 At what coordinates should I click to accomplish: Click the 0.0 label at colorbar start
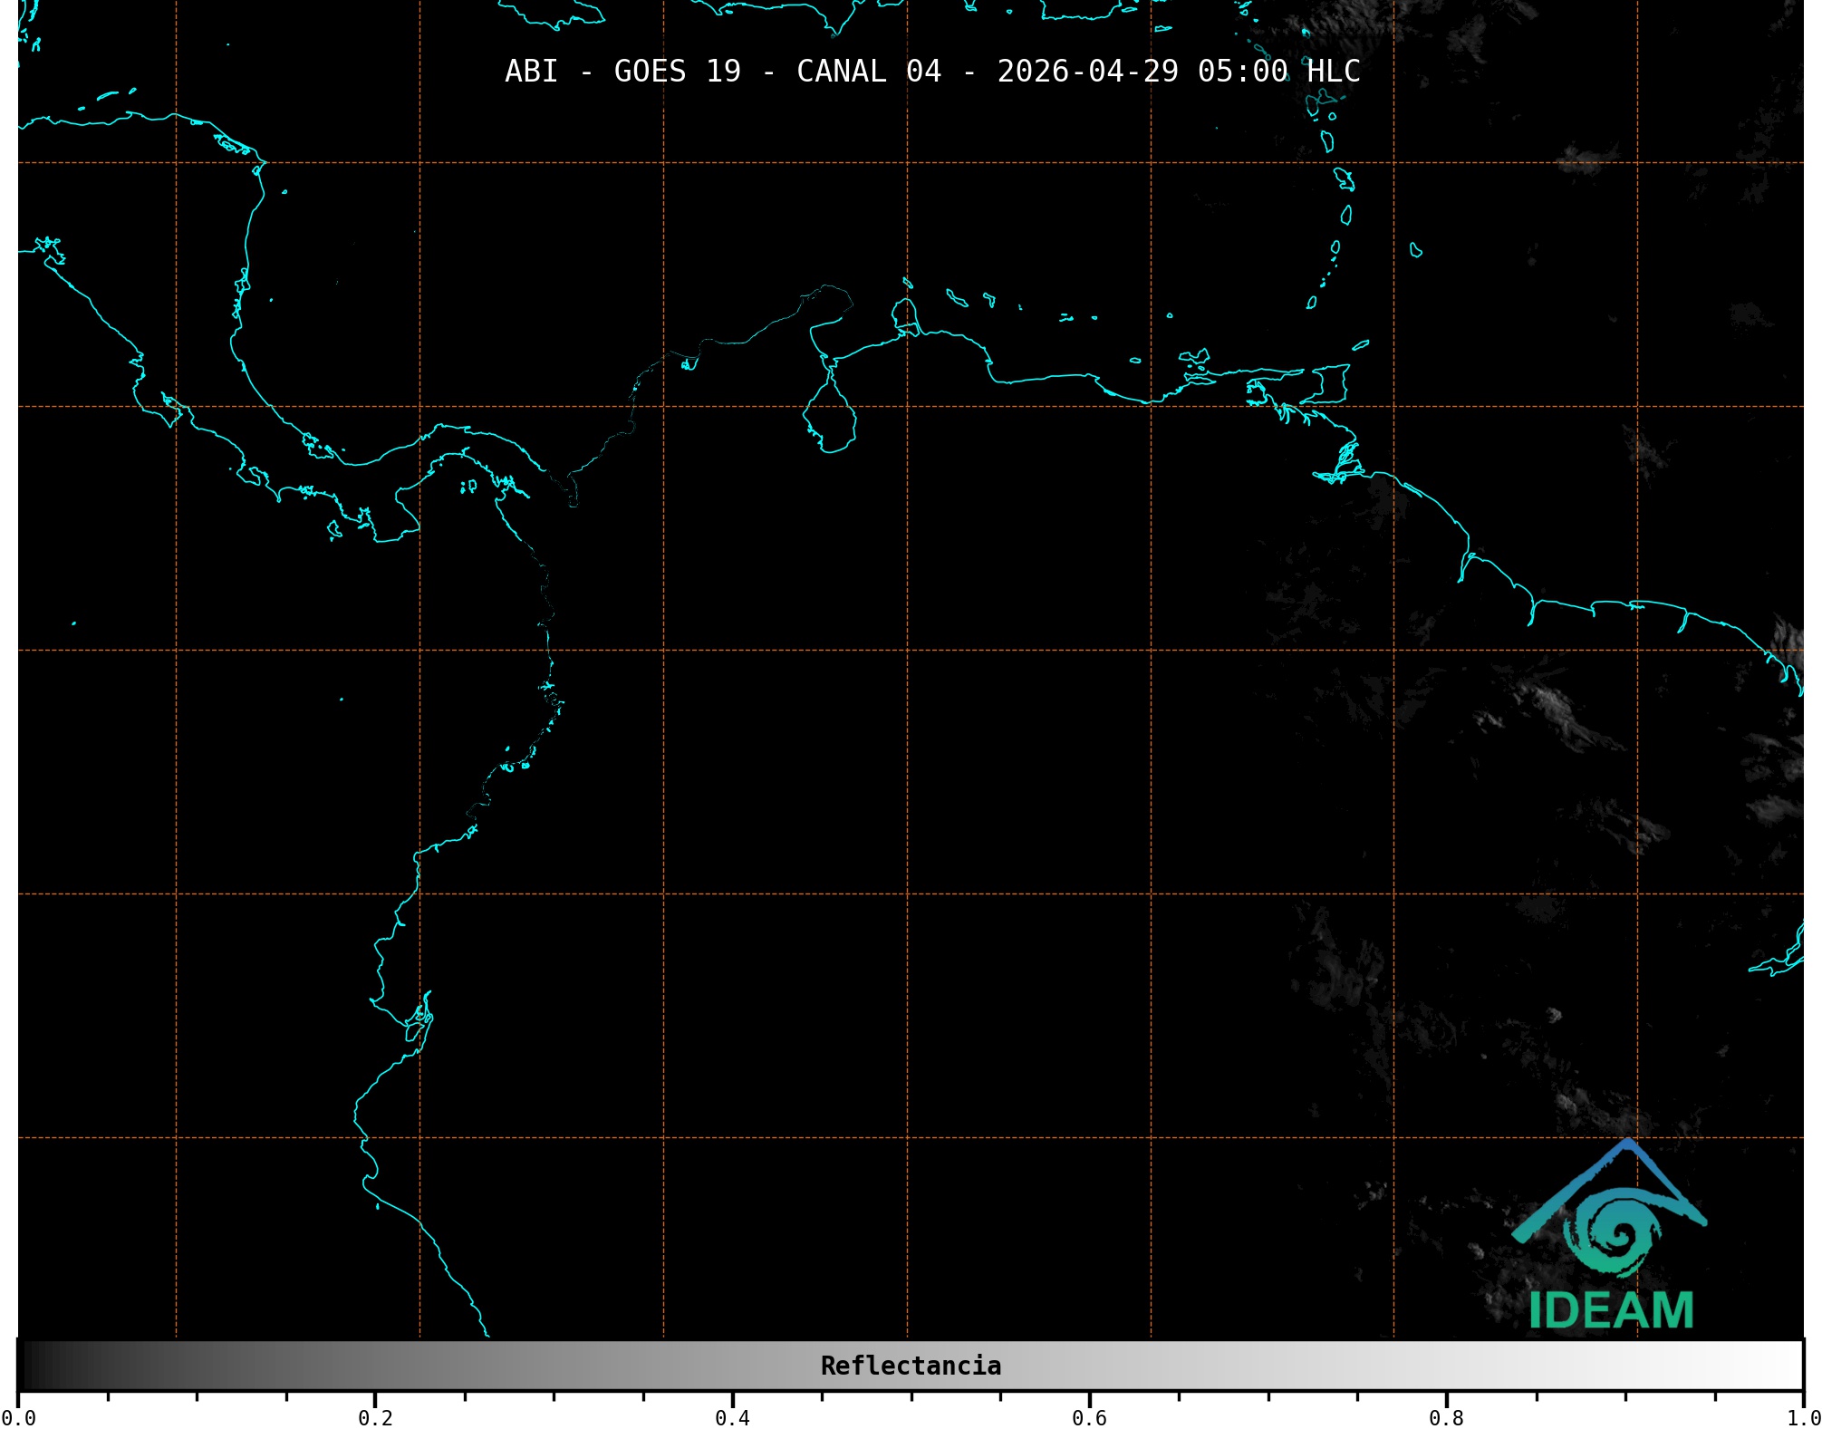tap(18, 1417)
